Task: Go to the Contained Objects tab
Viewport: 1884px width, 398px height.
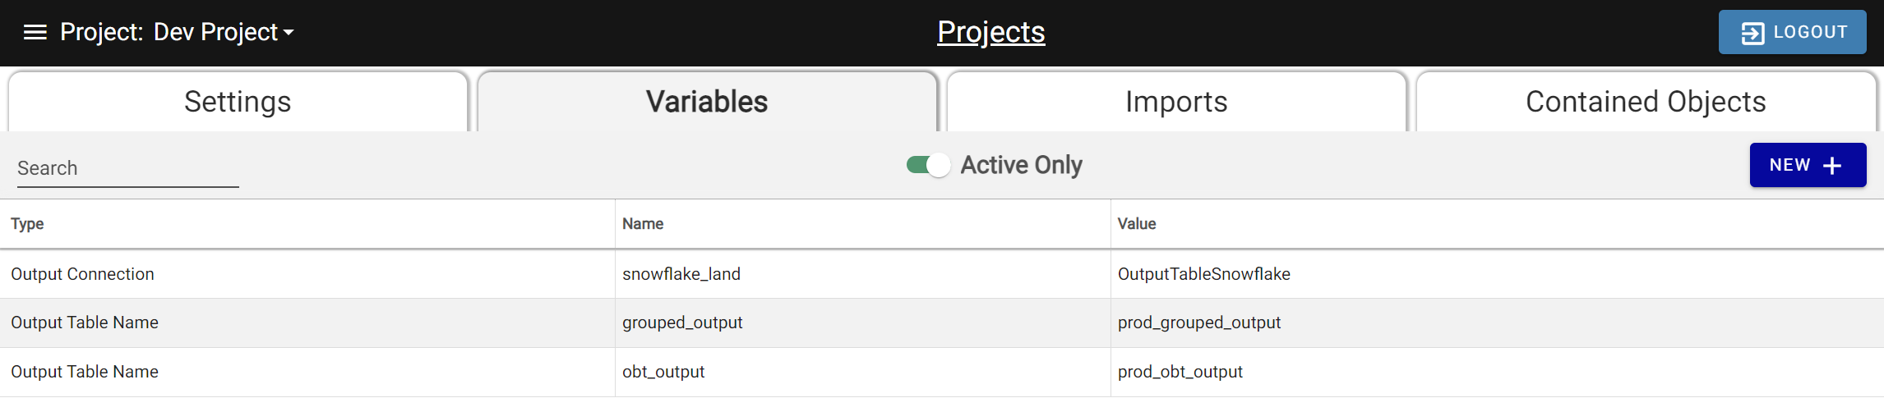Action: (x=1646, y=102)
